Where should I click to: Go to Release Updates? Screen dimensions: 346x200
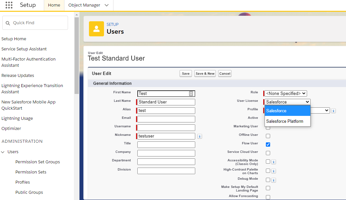click(18, 76)
